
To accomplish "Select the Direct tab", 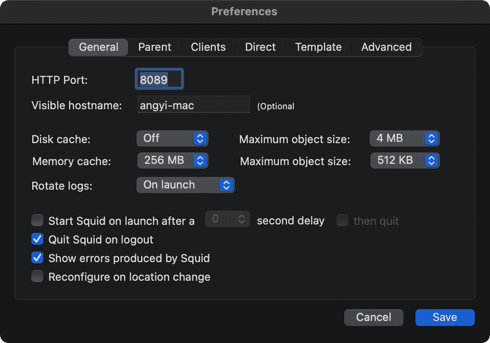I will (260, 47).
